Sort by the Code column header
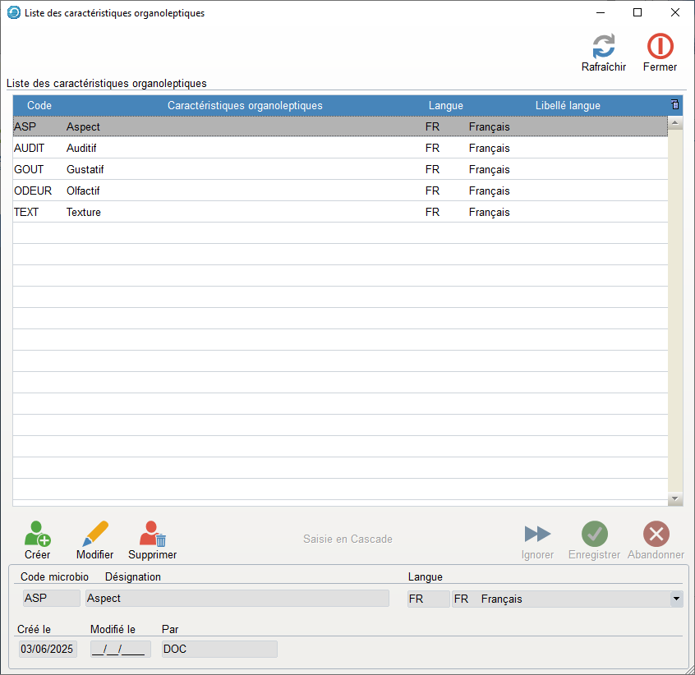This screenshot has width=695, height=675. (x=39, y=106)
